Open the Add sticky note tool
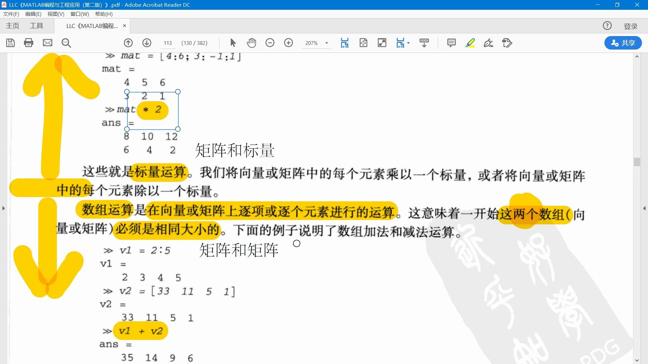 click(x=451, y=43)
